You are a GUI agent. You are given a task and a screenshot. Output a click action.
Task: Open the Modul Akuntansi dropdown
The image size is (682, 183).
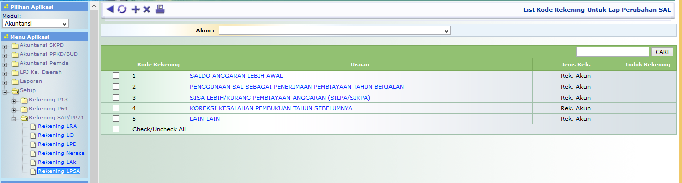[x=35, y=24]
